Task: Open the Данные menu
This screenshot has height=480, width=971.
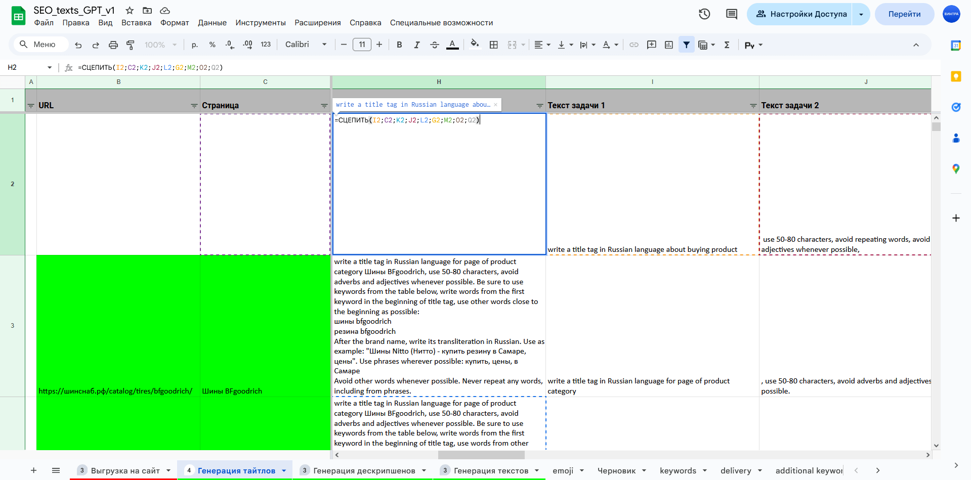Action: tap(212, 23)
